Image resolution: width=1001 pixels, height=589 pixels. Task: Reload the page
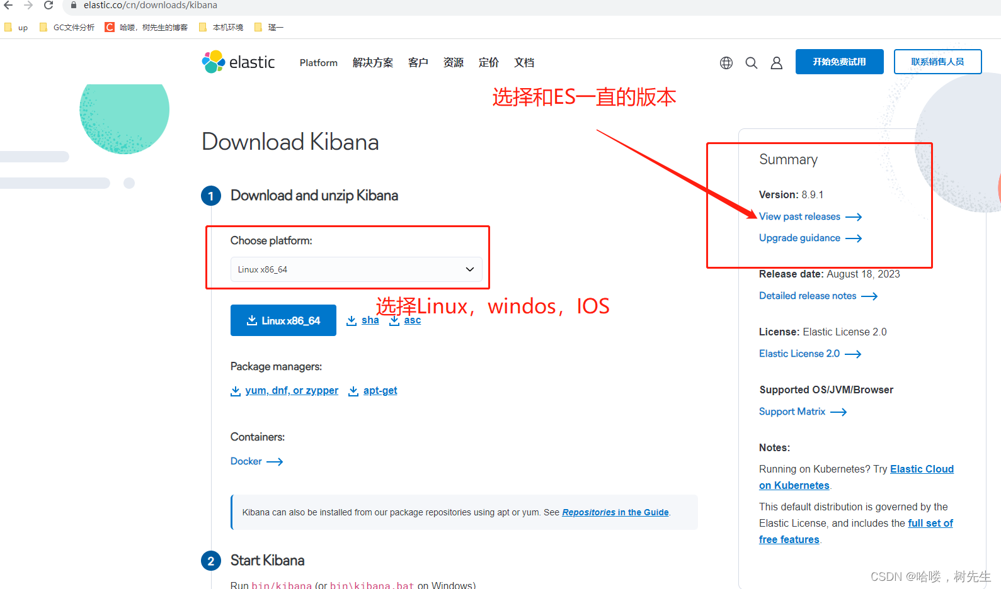49,5
